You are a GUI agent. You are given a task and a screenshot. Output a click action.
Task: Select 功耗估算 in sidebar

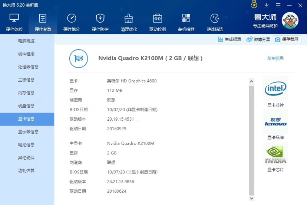coord(26,171)
